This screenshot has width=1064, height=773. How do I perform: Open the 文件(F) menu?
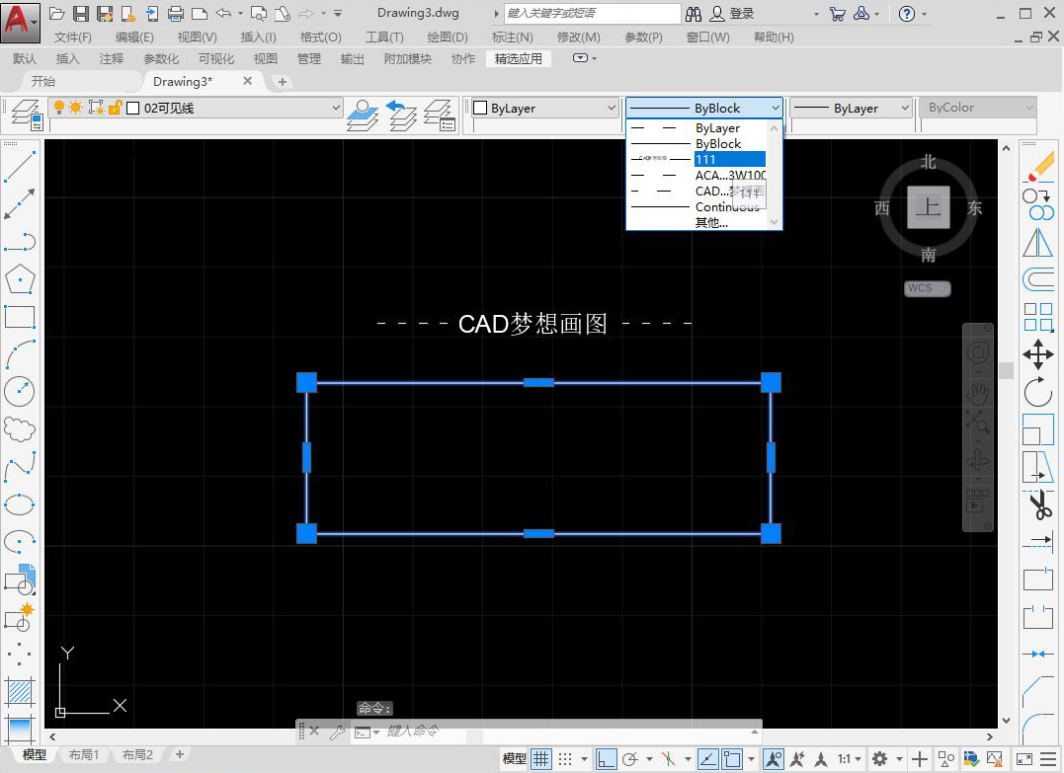[x=72, y=38]
